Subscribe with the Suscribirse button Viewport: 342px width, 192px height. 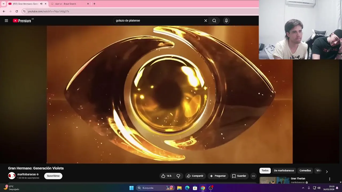pos(53,176)
